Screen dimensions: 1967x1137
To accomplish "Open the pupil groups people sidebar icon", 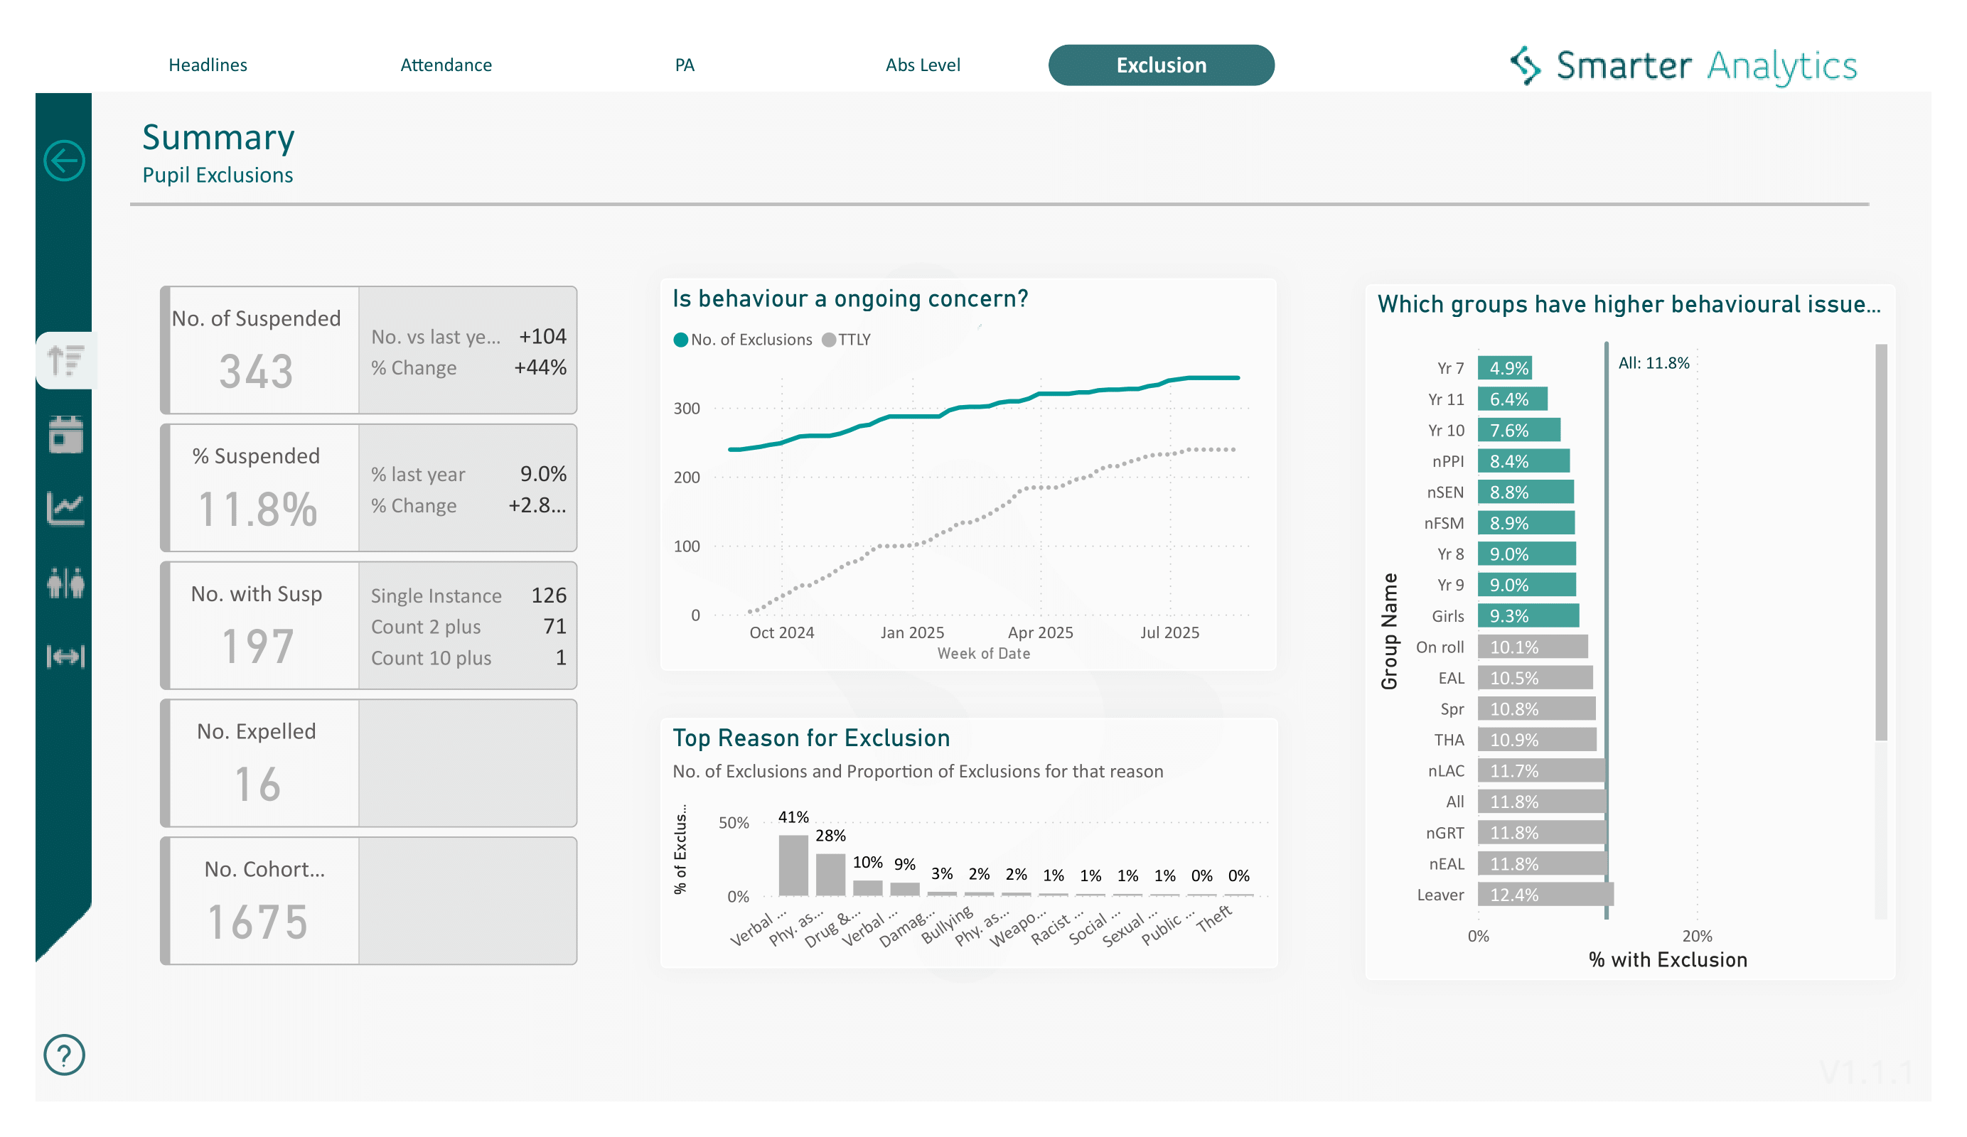I will (x=65, y=583).
